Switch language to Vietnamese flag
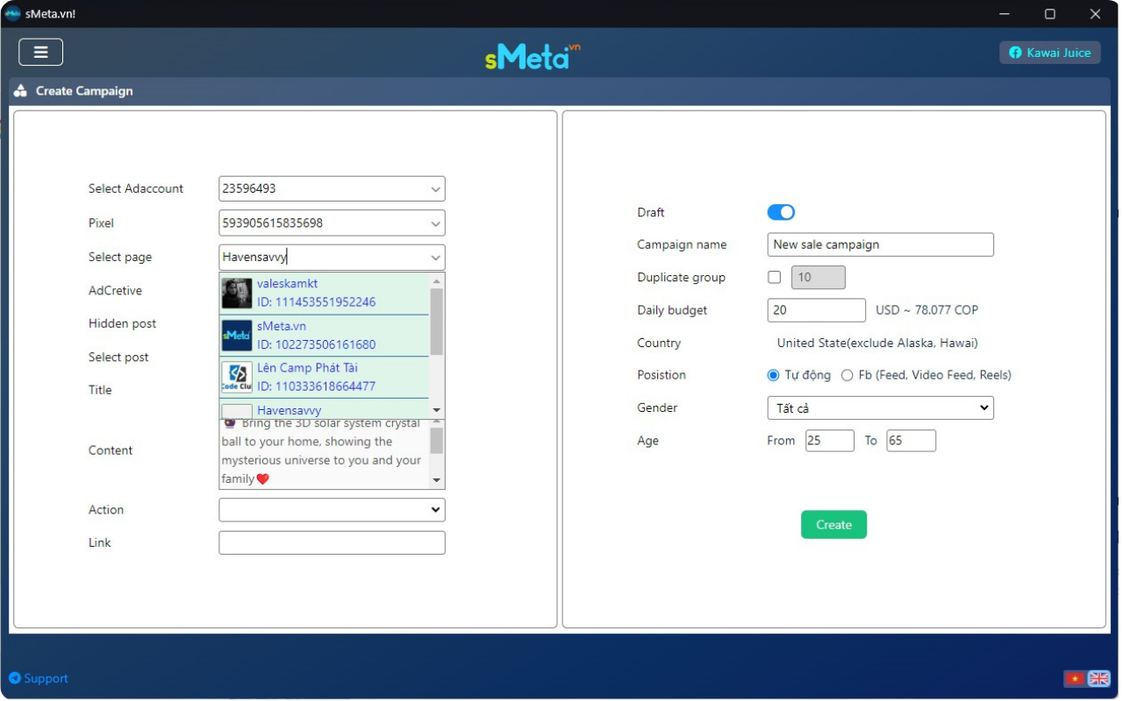This screenshot has height=701, width=1123. 1074,679
